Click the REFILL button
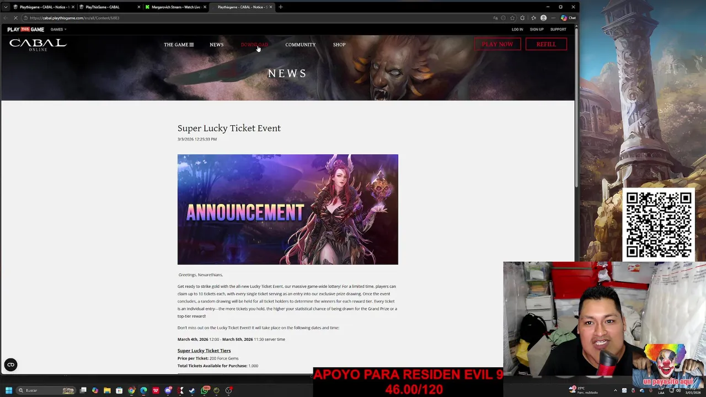 point(546,44)
